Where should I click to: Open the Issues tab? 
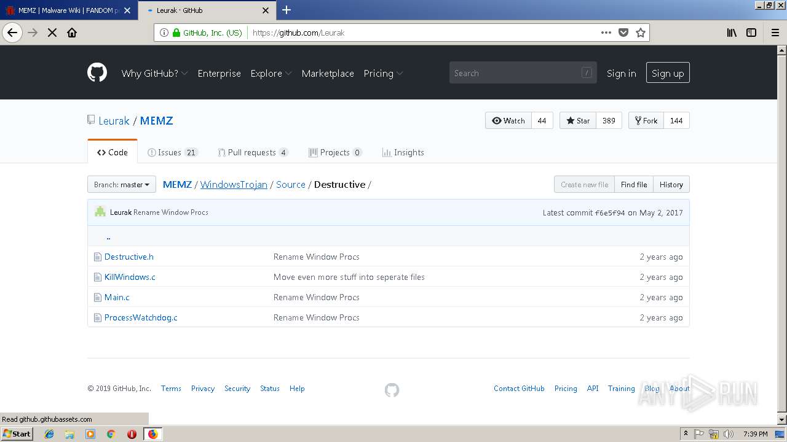(x=173, y=152)
